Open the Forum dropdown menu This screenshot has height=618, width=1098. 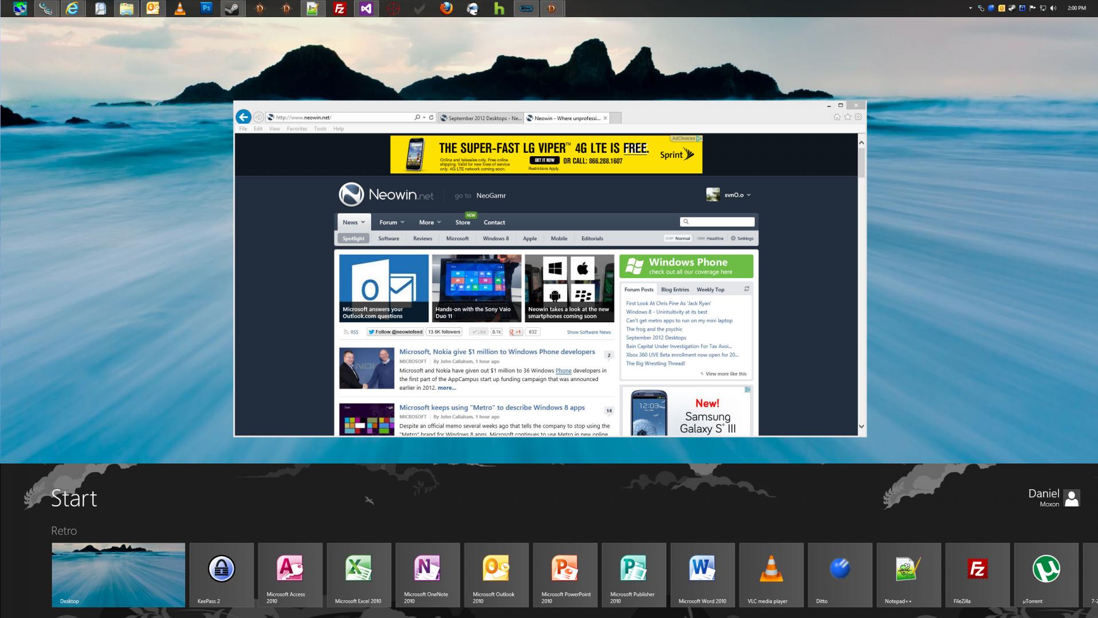(x=392, y=223)
